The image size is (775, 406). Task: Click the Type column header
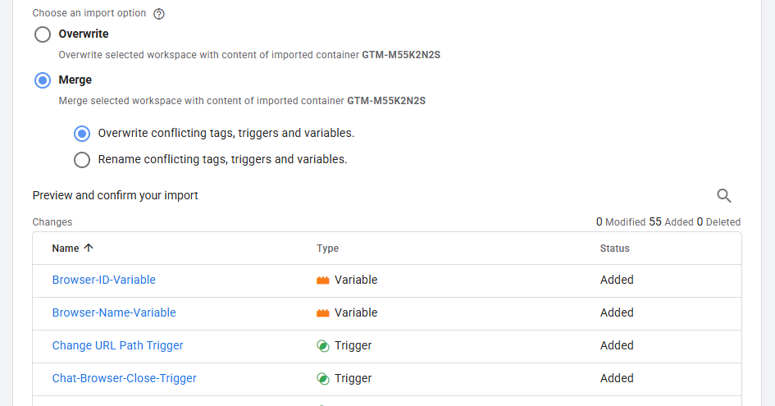(327, 249)
